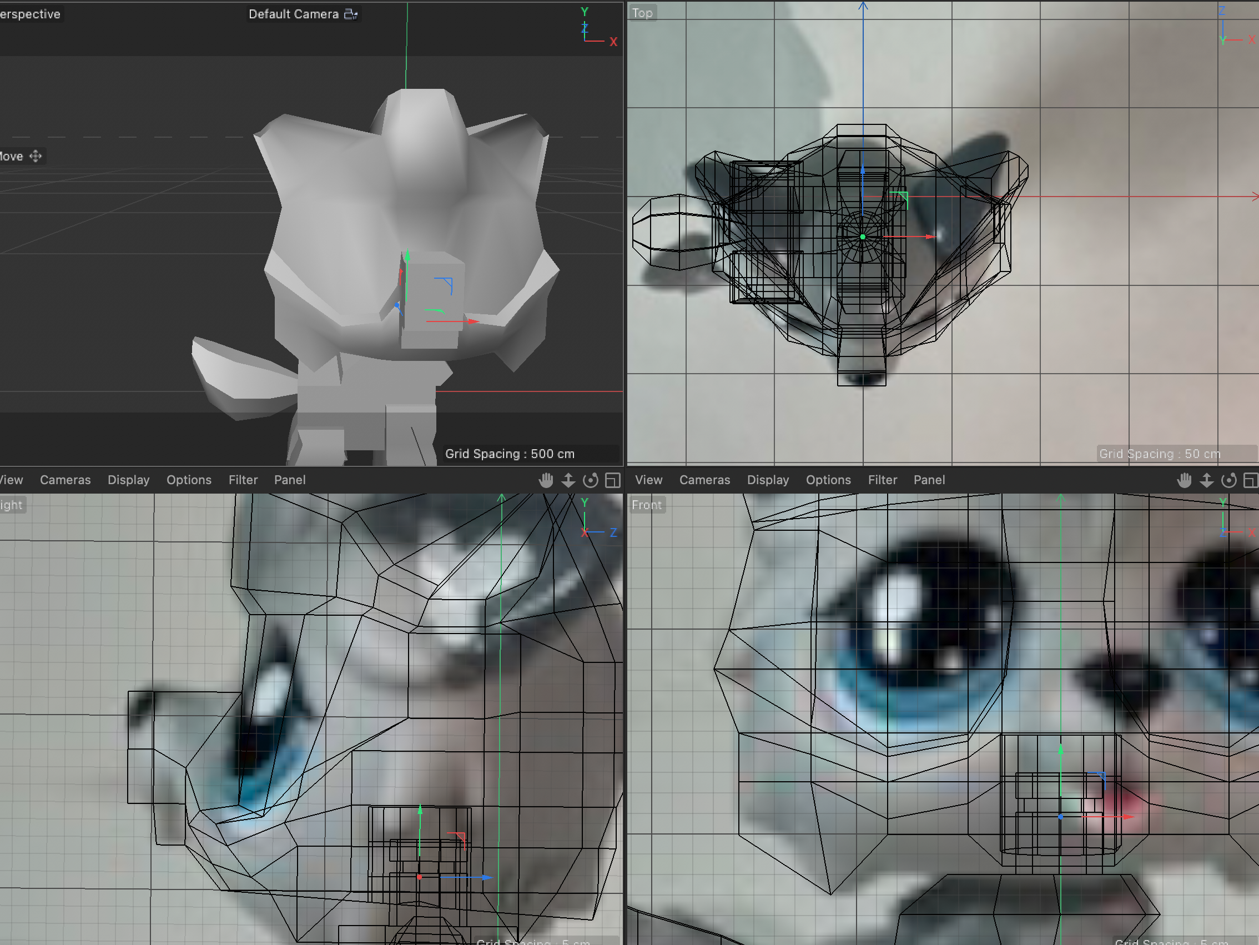Click the Default Camera title in Perspective view
Image resolution: width=1259 pixels, height=945 pixels.
[x=293, y=14]
